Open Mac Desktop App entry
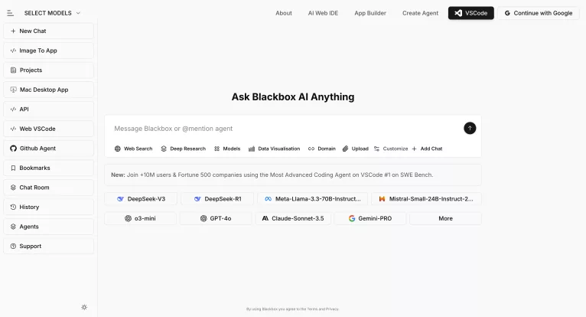This screenshot has height=317, width=586. (x=49, y=90)
